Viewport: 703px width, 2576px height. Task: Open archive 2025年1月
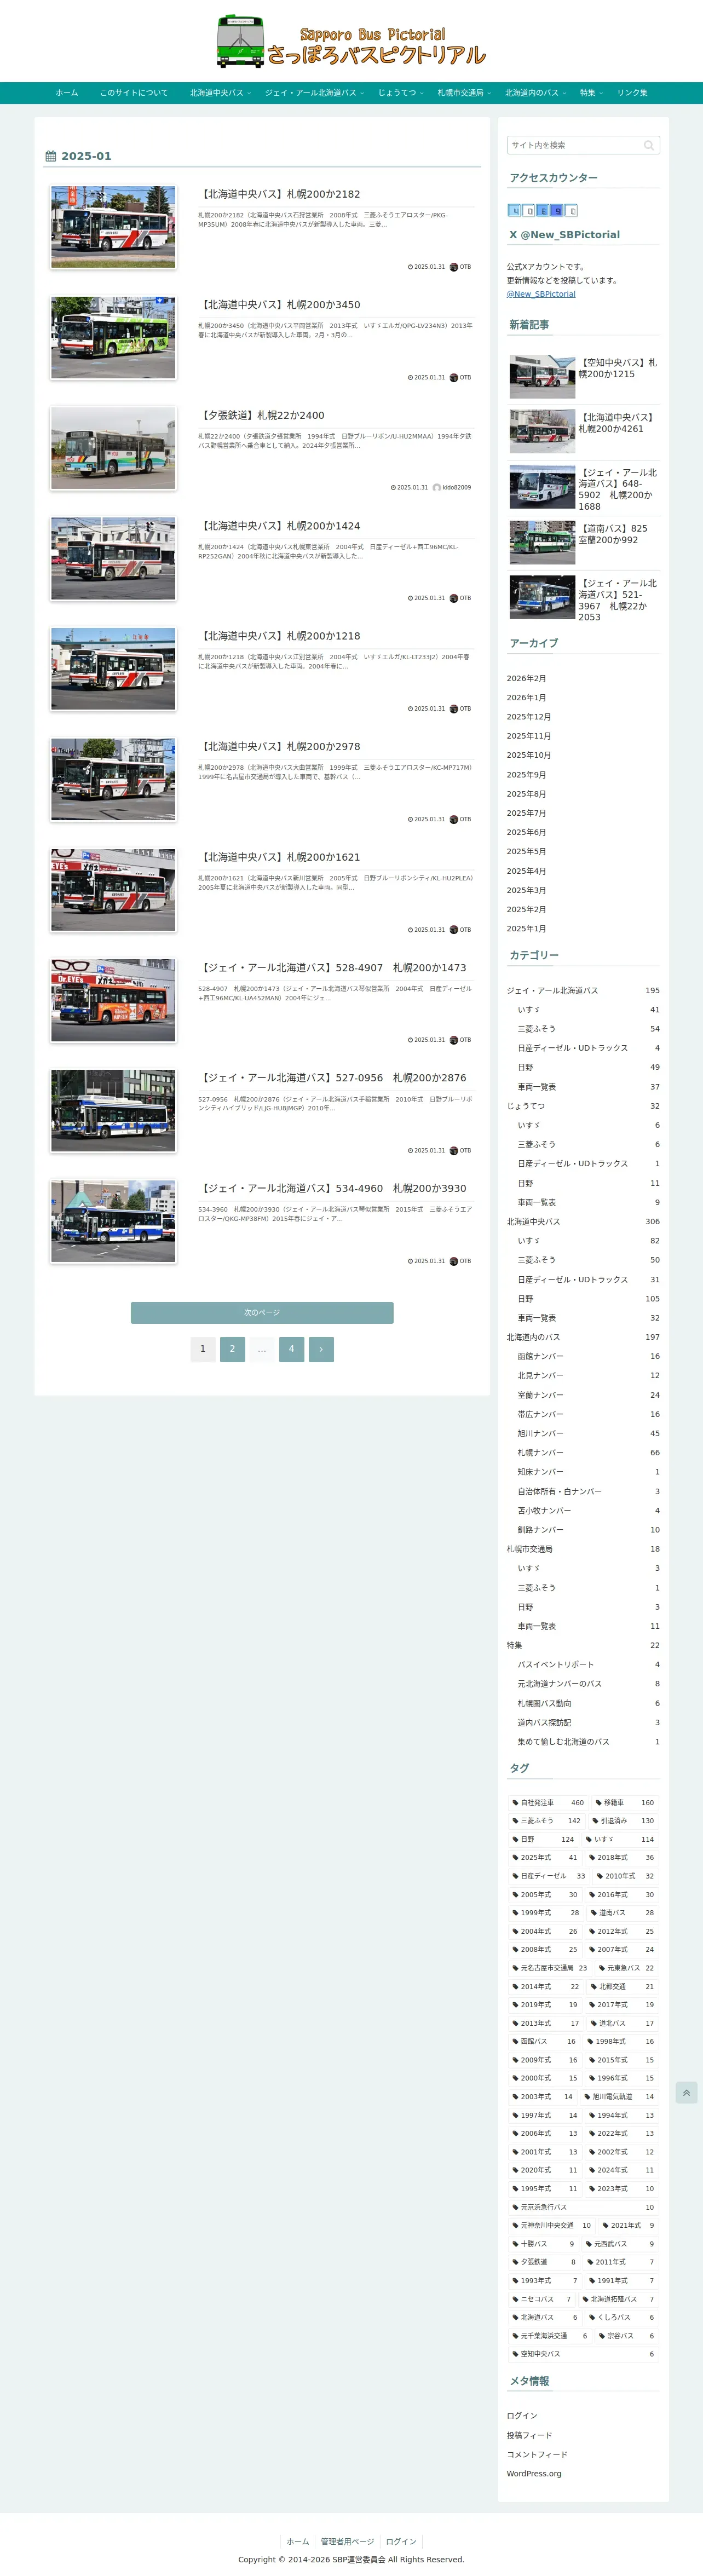tap(526, 929)
